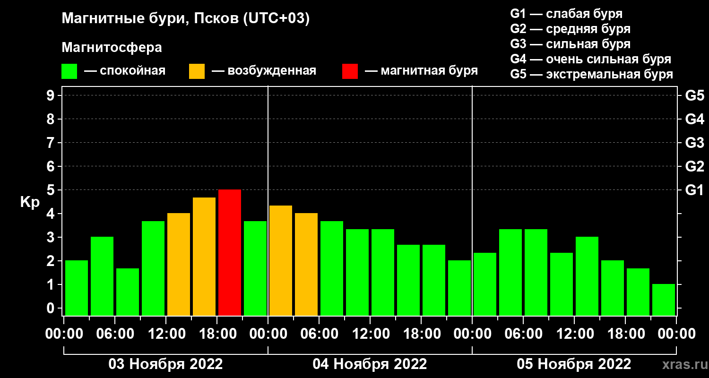
Task: Click the green 21:00–00:00 bar on 03 Ноября
Action: point(255,268)
